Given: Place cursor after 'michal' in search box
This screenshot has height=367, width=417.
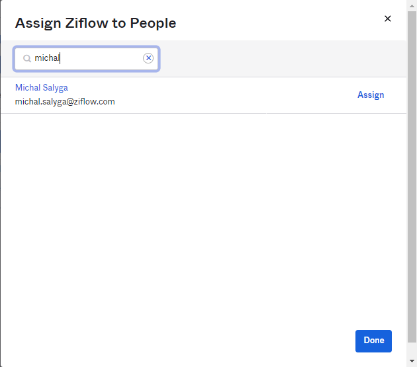Looking at the screenshot, I should click(61, 58).
